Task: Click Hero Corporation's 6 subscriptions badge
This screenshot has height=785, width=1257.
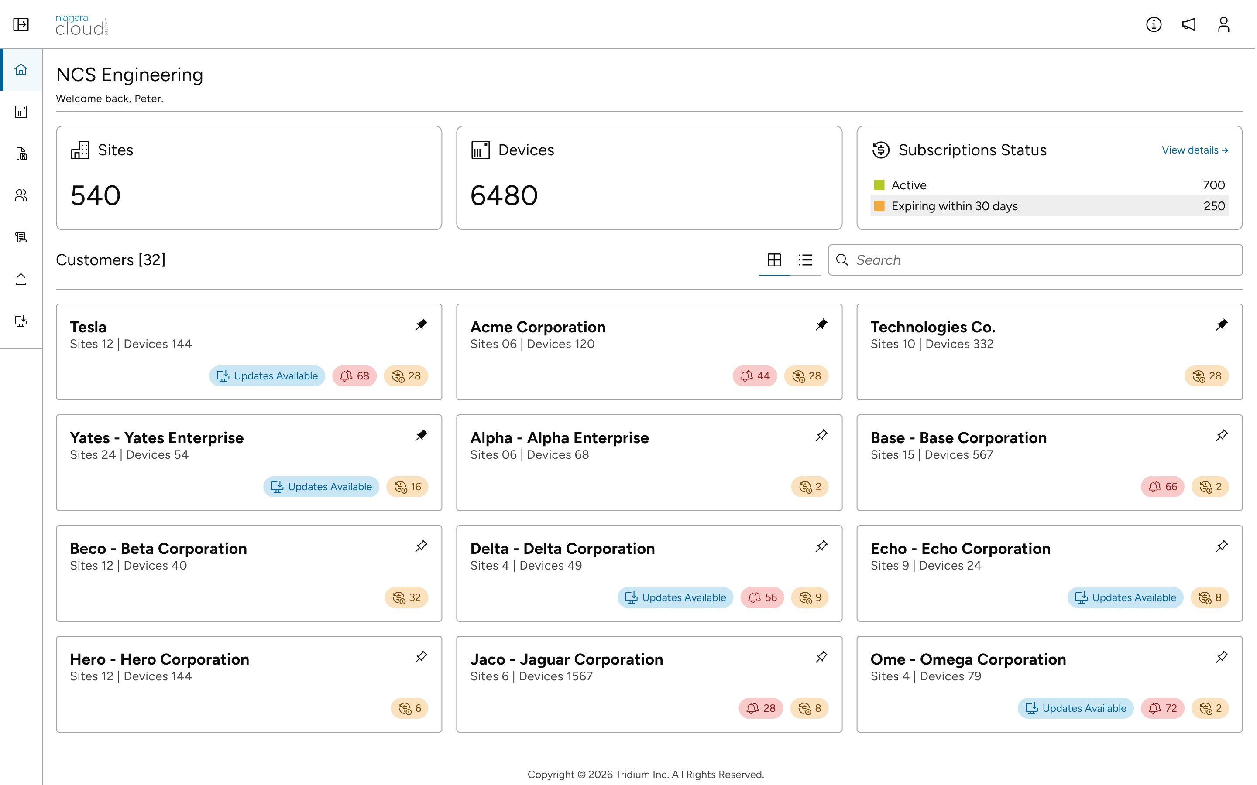Action: click(409, 708)
